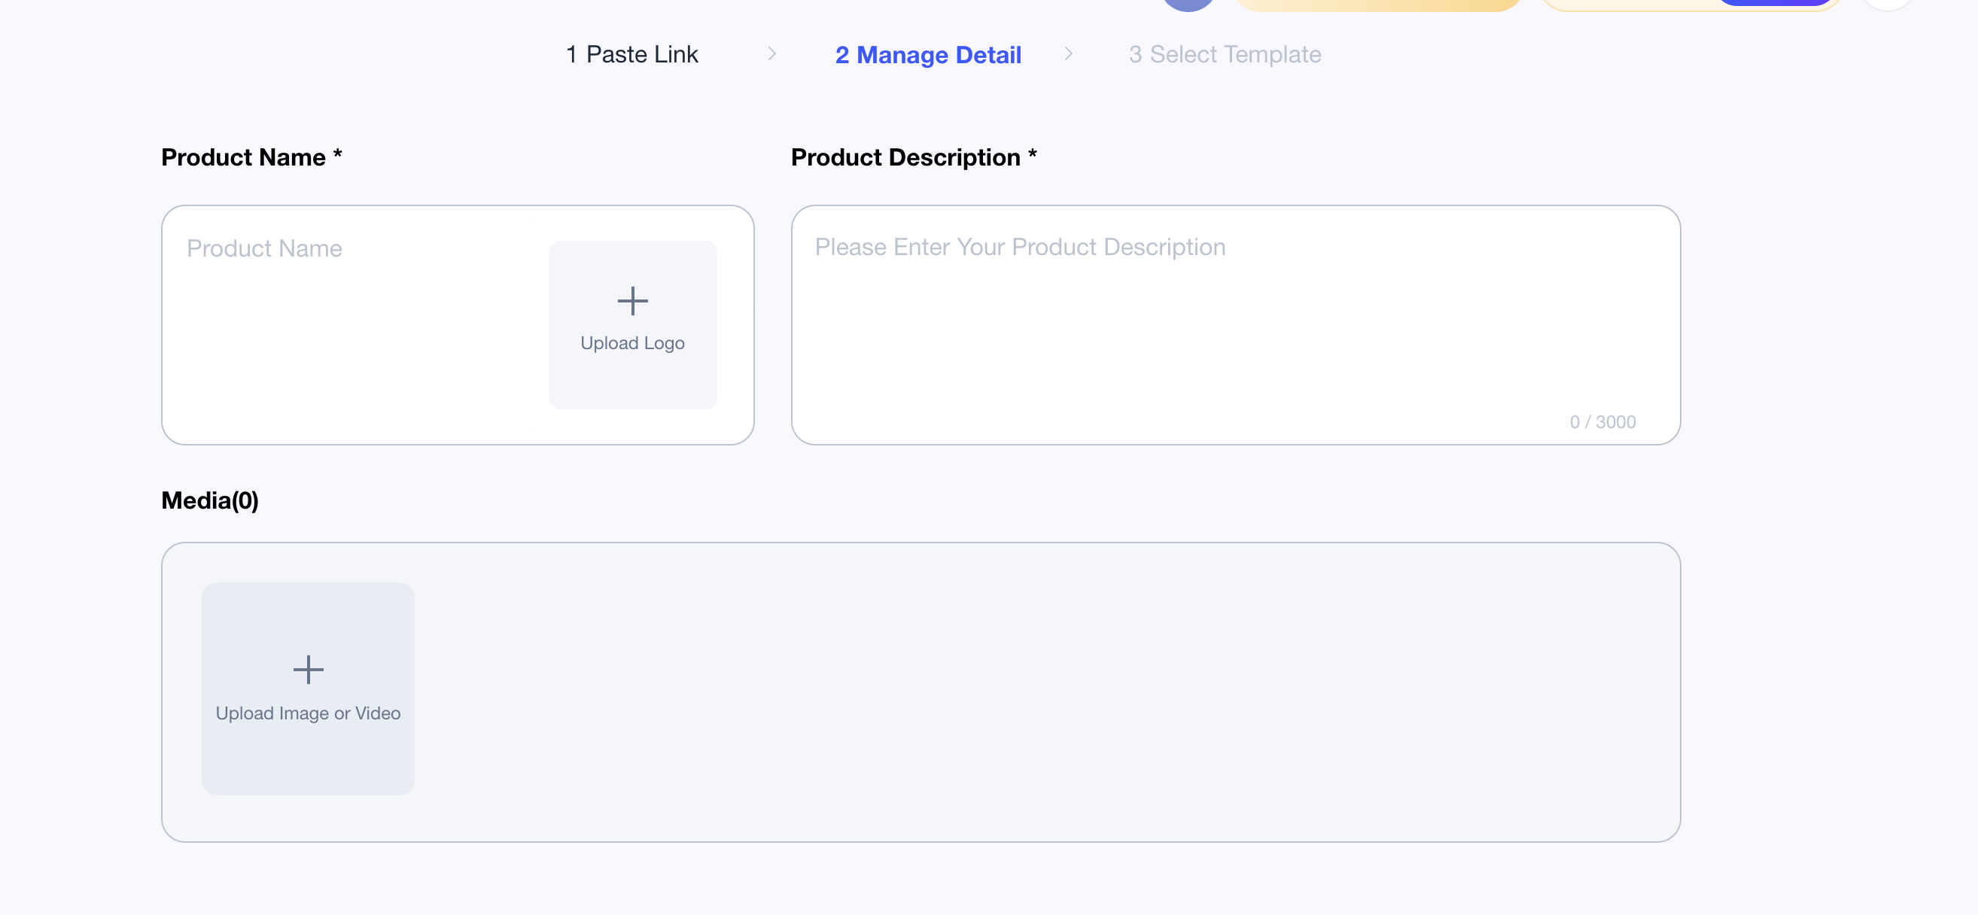Viewport: 1978px width, 915px height.
Task: Click into the Product Description text area
Action: tap(1235, 325)
